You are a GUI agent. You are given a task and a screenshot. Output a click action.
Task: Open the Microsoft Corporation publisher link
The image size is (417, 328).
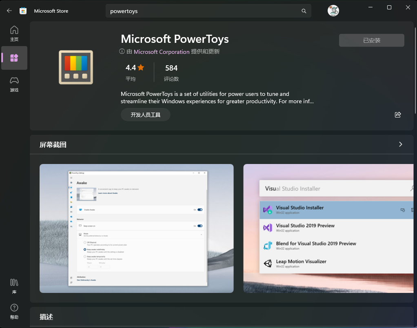162,52
